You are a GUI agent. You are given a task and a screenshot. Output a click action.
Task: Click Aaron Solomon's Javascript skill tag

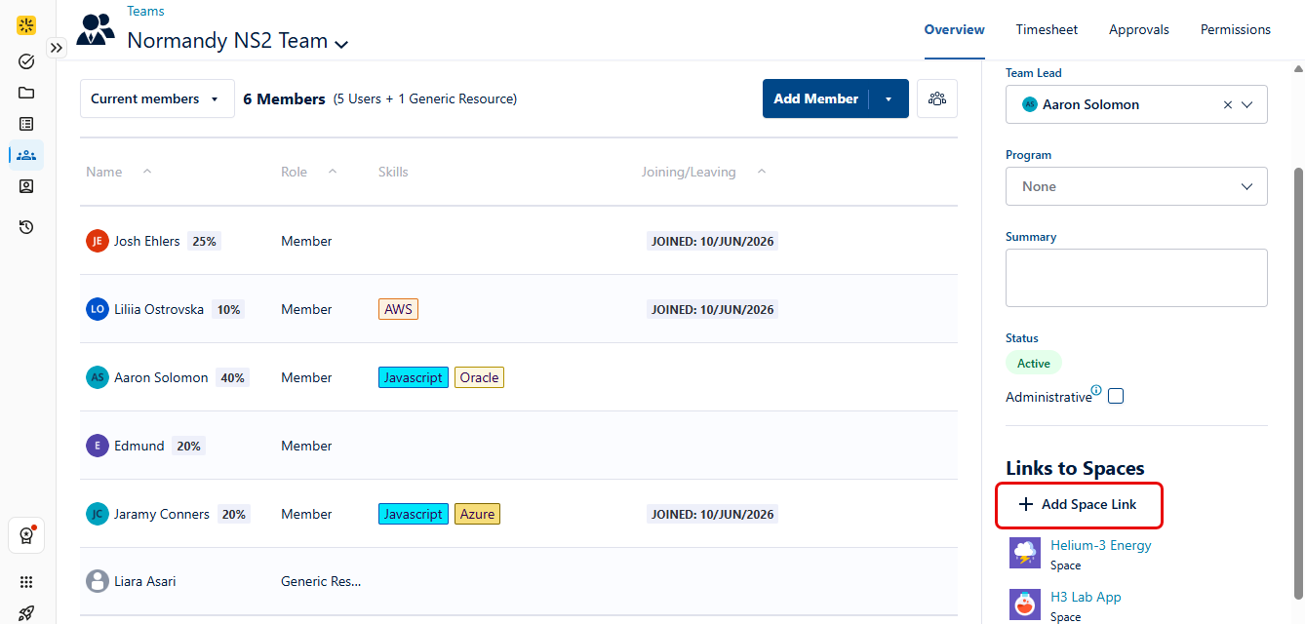[x=413, y=377]
